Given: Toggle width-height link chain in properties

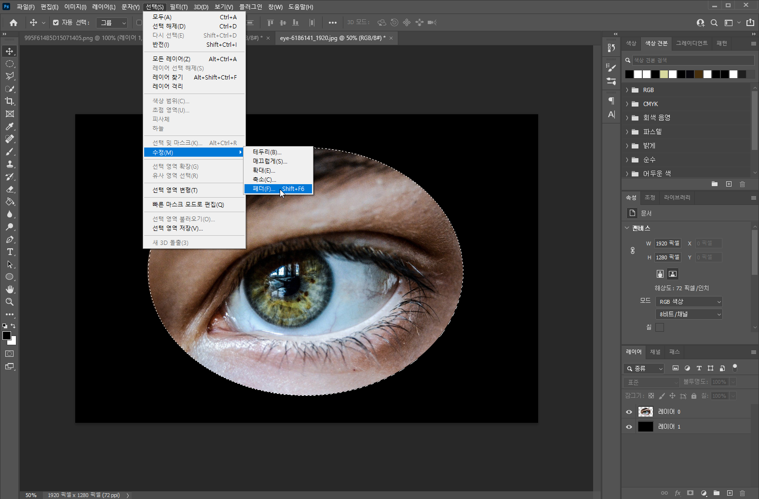Looking at the screenshot, I should coord(633,251).
